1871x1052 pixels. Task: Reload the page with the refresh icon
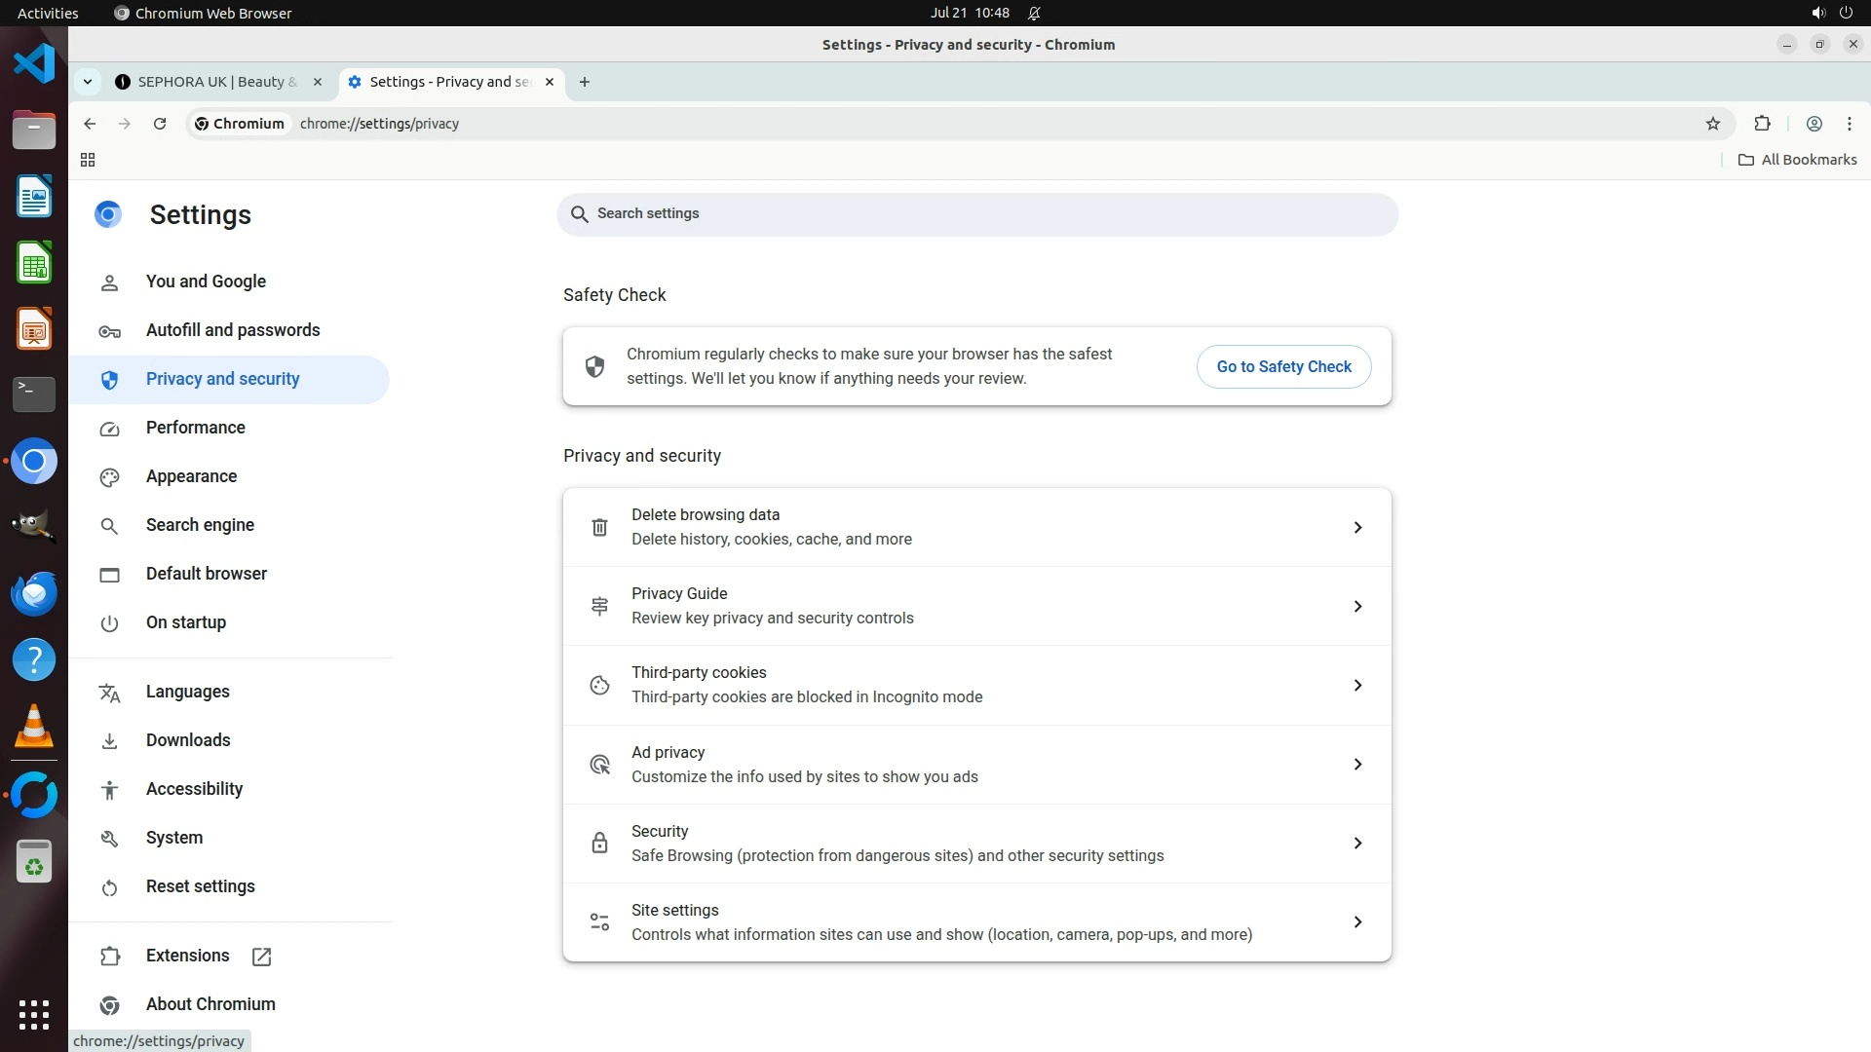pos(160,124)
